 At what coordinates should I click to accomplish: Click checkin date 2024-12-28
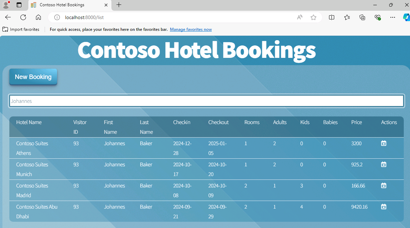[182, 148]
